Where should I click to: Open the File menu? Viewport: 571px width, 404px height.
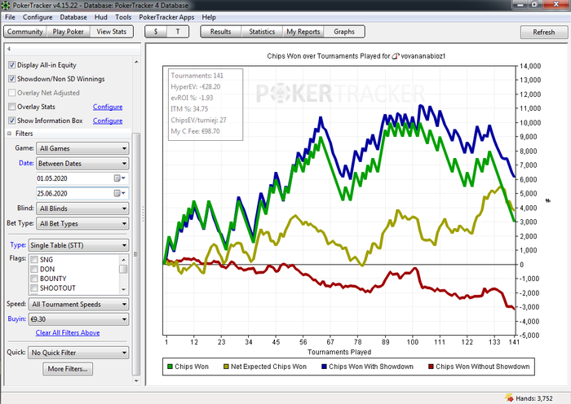(10, 17)
